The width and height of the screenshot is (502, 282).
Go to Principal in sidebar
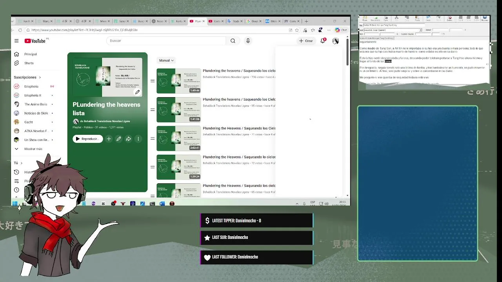(x=31, y=54)
